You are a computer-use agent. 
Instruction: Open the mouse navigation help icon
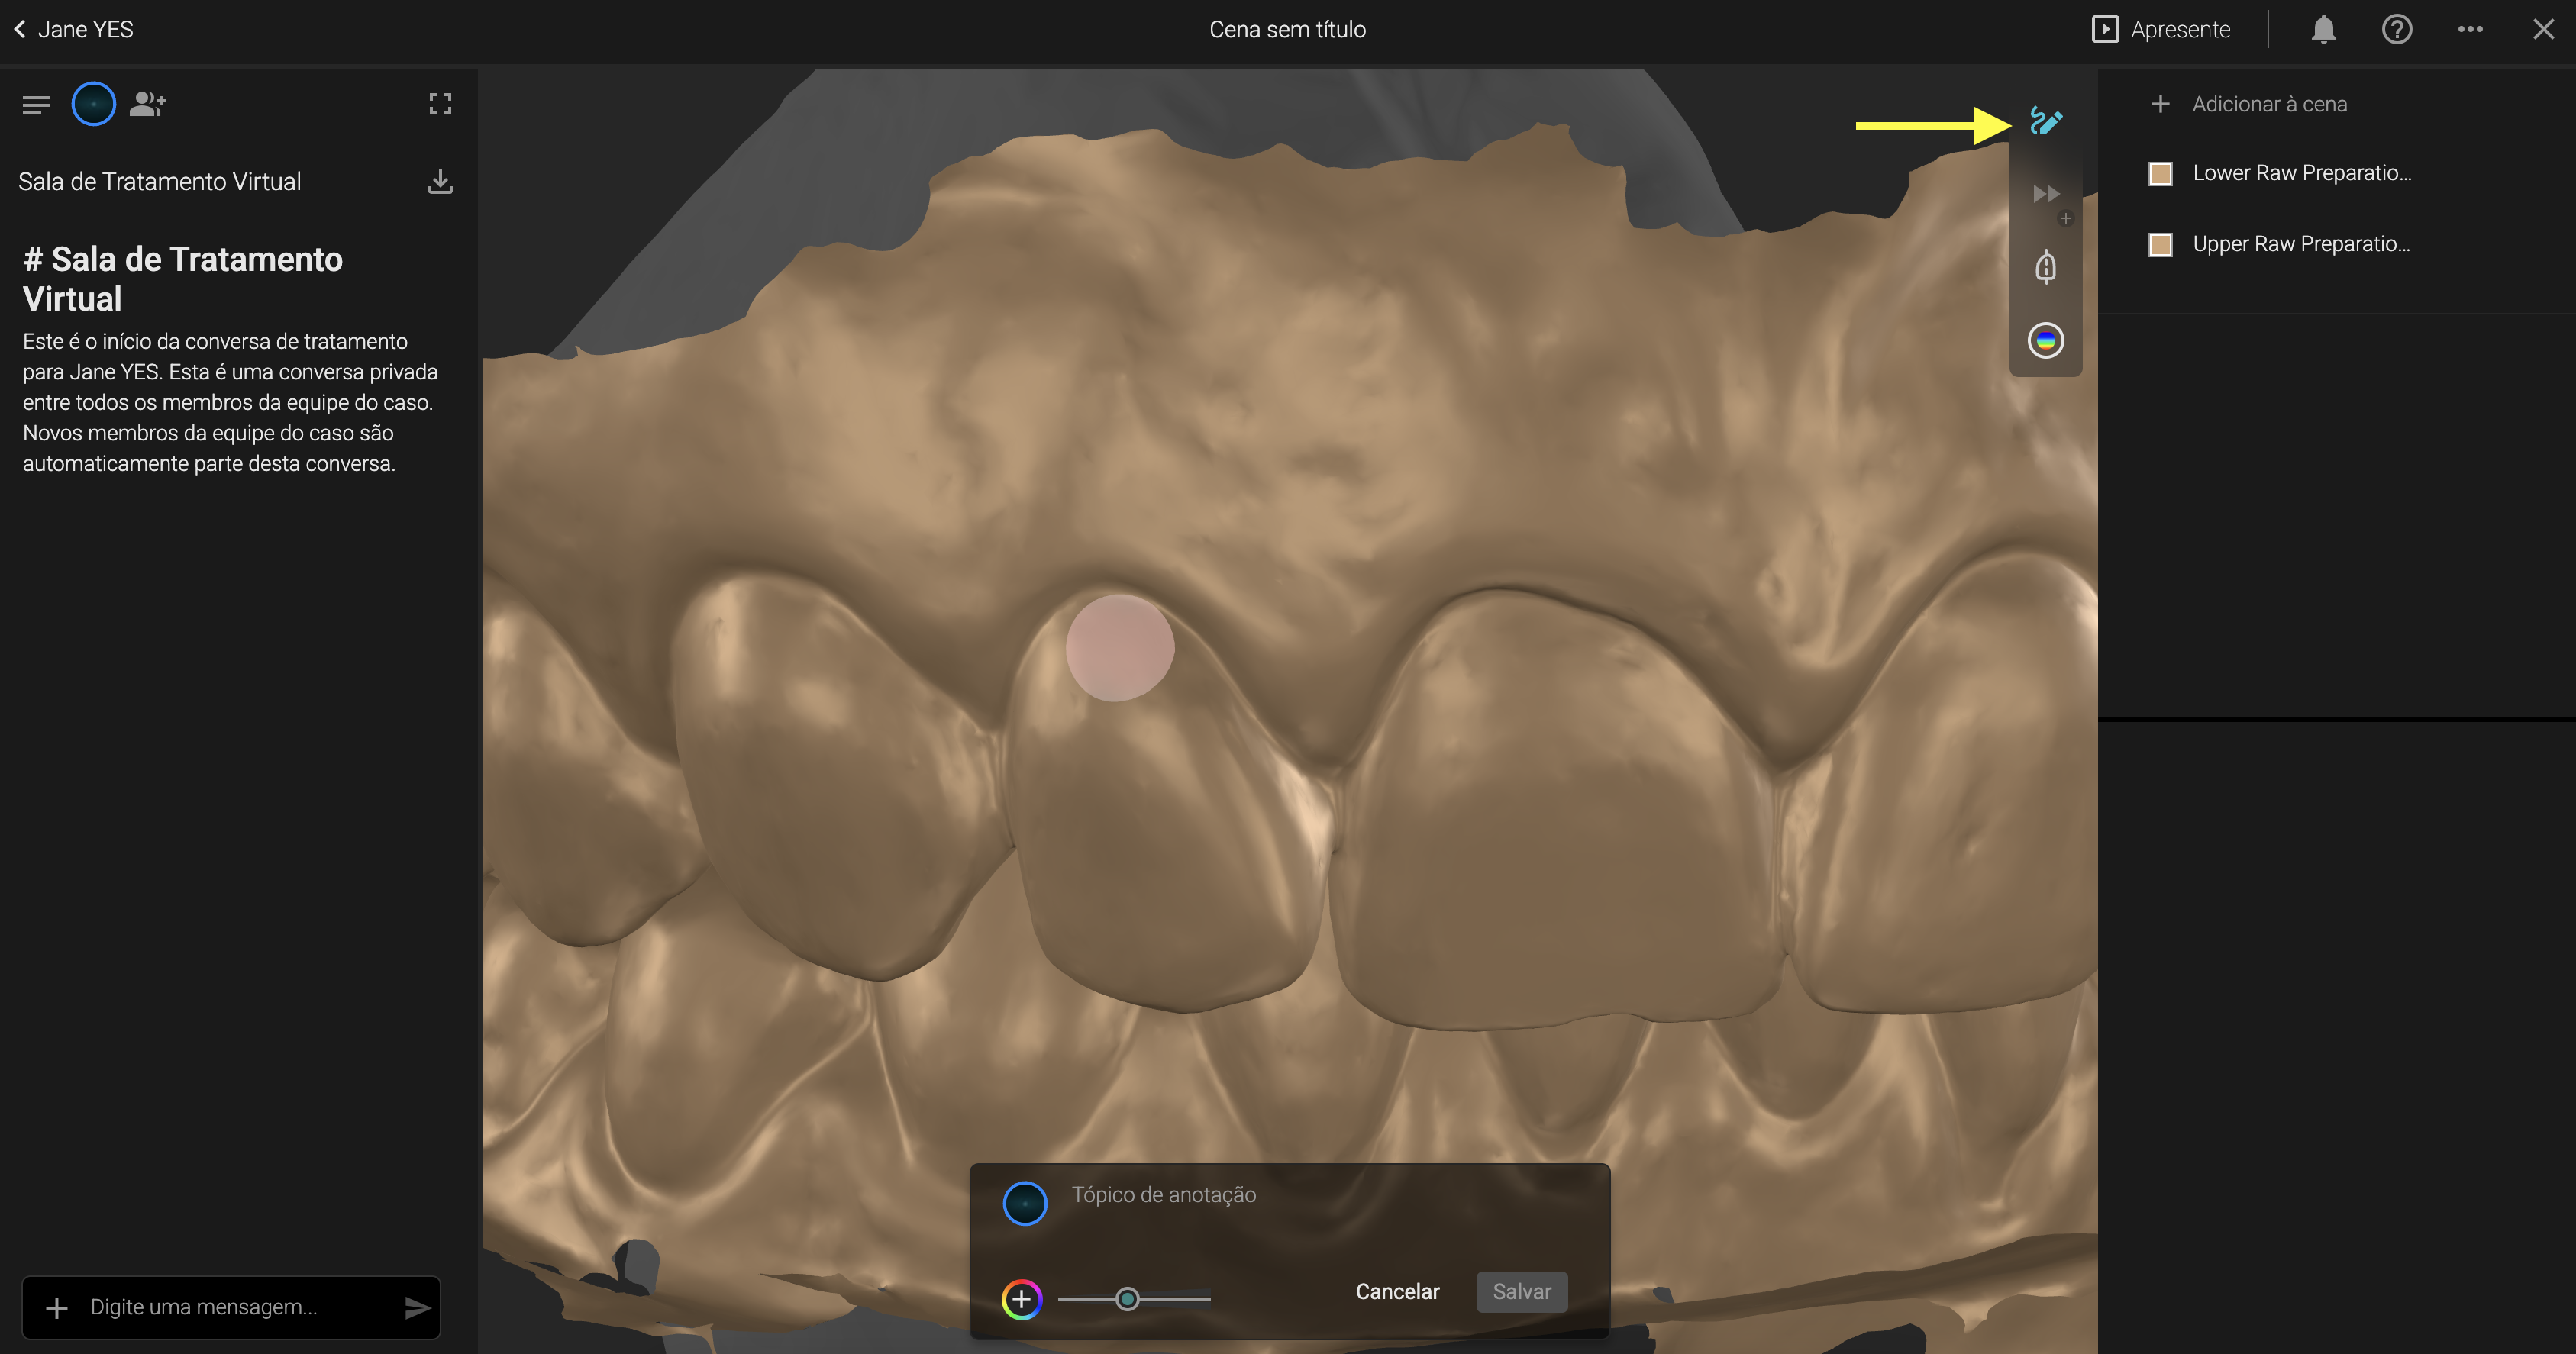coord(2045,267)
